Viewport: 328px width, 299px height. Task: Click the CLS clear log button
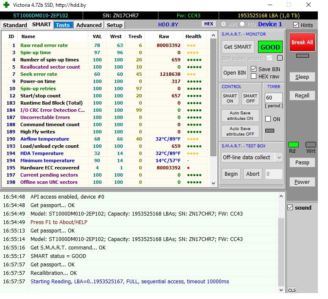tap(292, 290)
